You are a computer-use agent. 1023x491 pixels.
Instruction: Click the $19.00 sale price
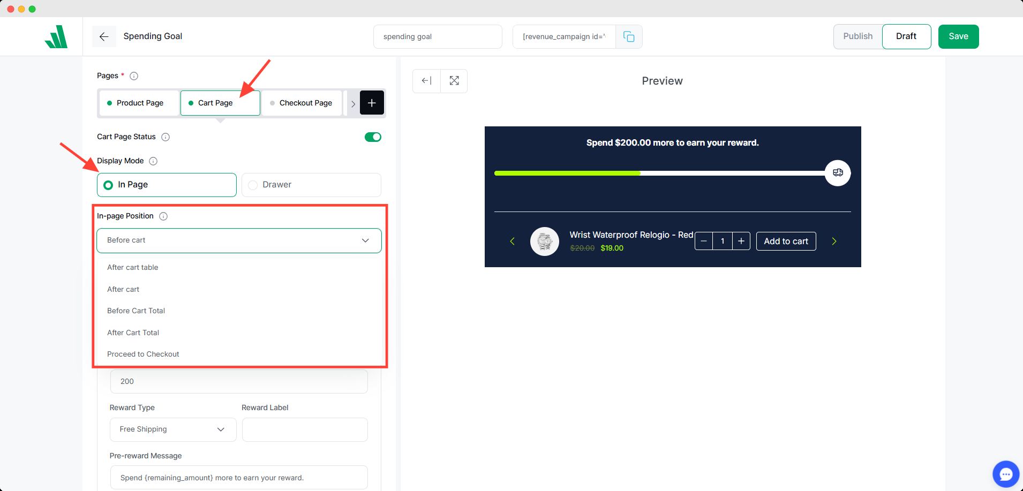(x=612, y=248)
